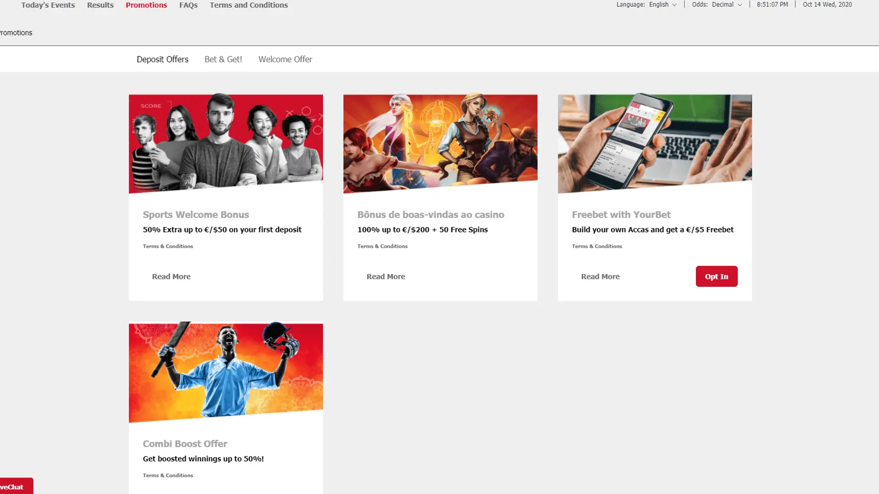Open the LiveChat widget
Screen dimensions: 879x494
pyautogui.click(x=14, y=487)
